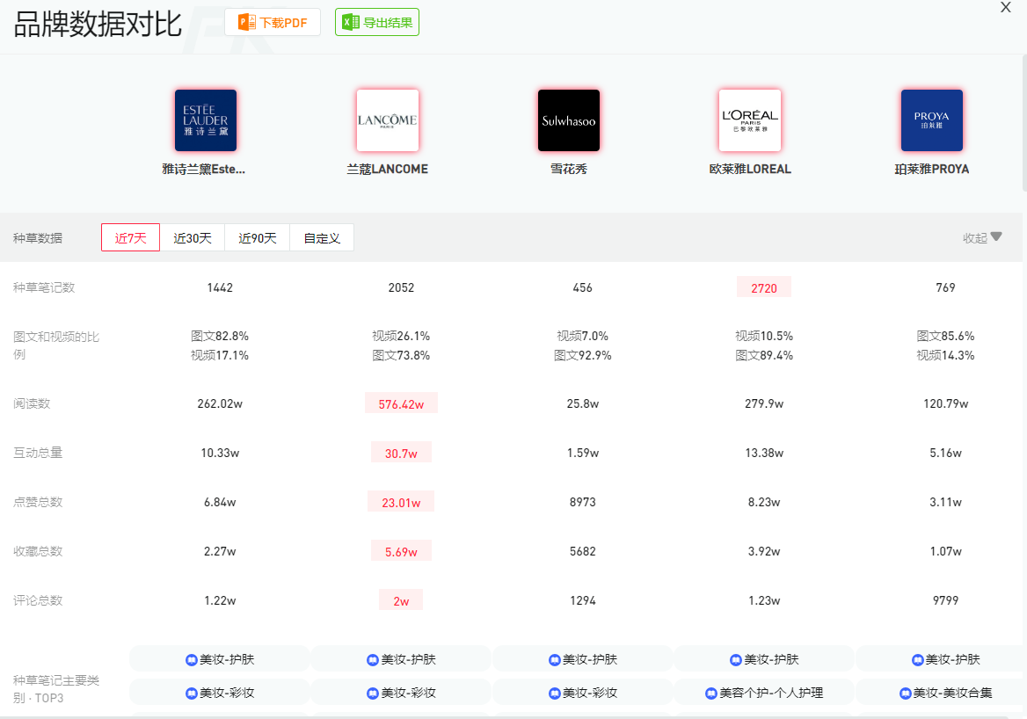Viewport: 1027px width, 719px height.
Task: Click 美妆-护肤 tag under PROYA
Action: coord(945,659)
